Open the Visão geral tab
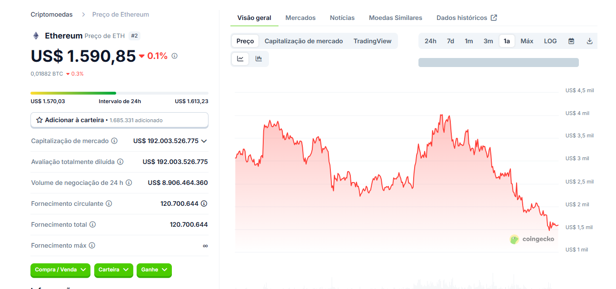Screen dimensions: 616x289 point(254,18)
